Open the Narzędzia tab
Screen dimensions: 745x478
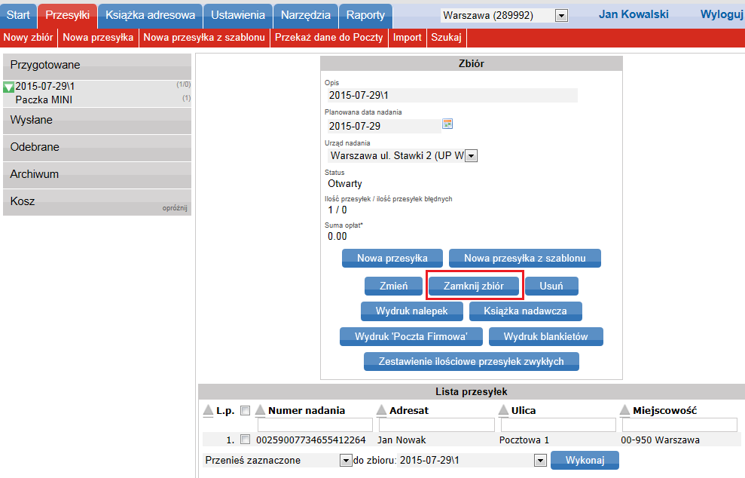[x=306, y=15]
